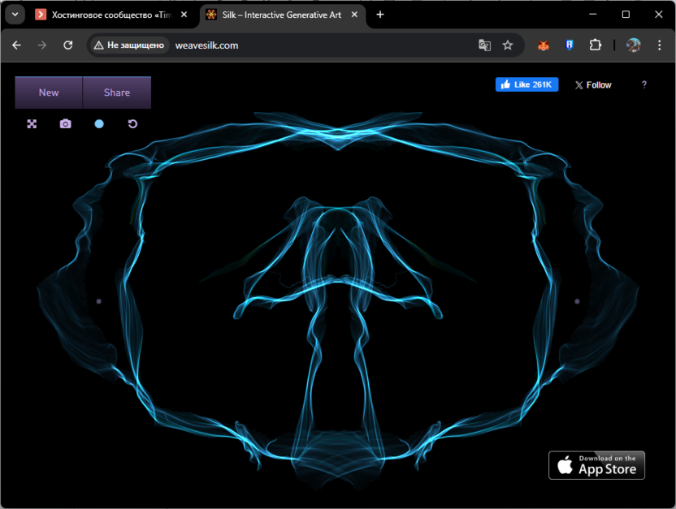Undo last stroke with rotate icon
The image size is (676, 509).
click(132, 124)
